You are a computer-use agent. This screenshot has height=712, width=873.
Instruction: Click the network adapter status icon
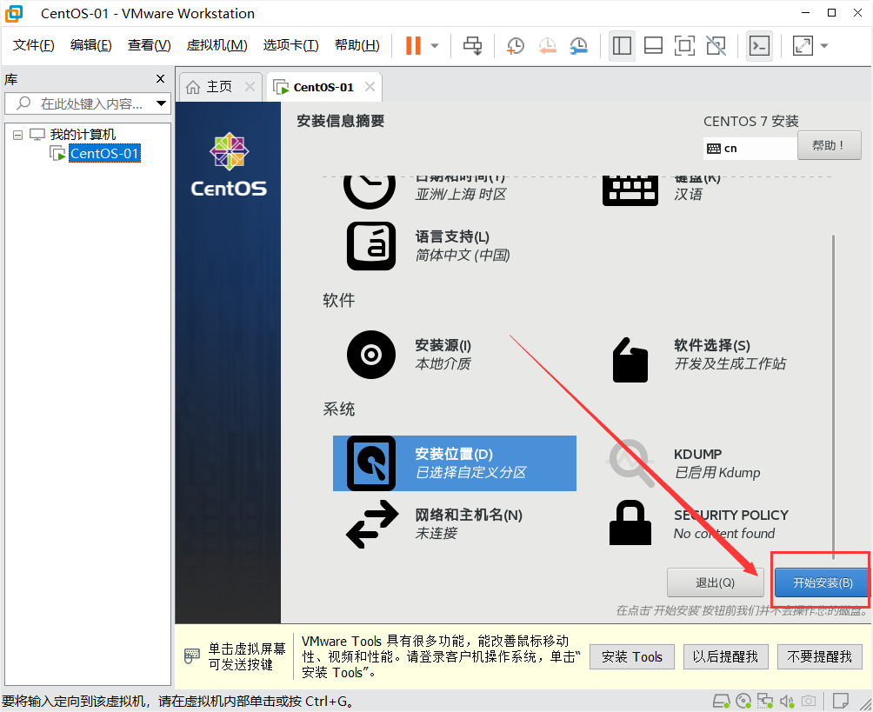pos(764,701)
